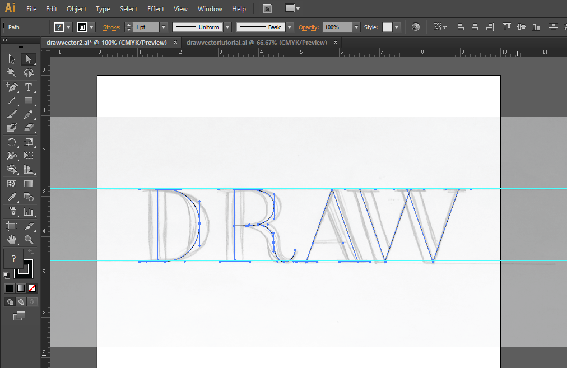
Task: Click Vertical Align Center icon
Action: 522,27
